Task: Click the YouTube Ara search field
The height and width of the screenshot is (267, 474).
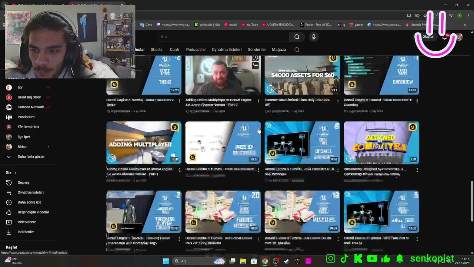Action: 223,37
